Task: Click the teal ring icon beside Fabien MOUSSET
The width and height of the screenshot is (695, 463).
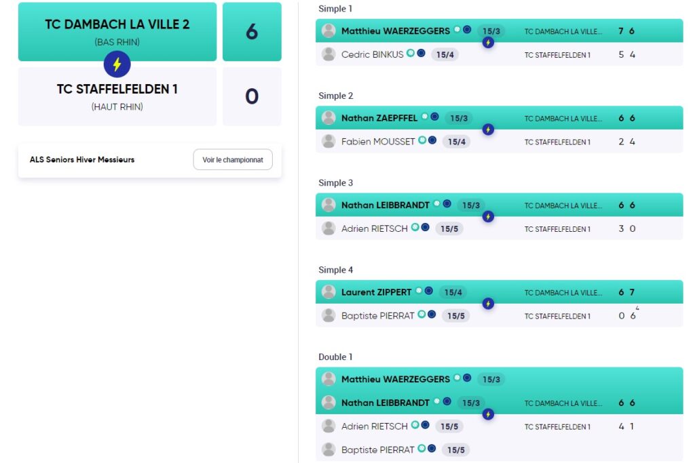Action: point(422,140)
